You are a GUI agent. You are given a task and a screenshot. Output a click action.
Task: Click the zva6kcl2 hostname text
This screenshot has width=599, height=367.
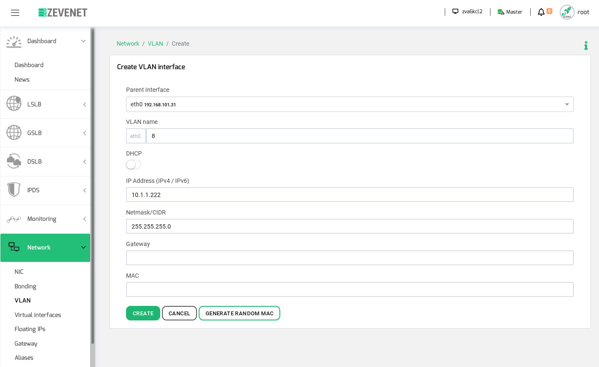[472, 12]
